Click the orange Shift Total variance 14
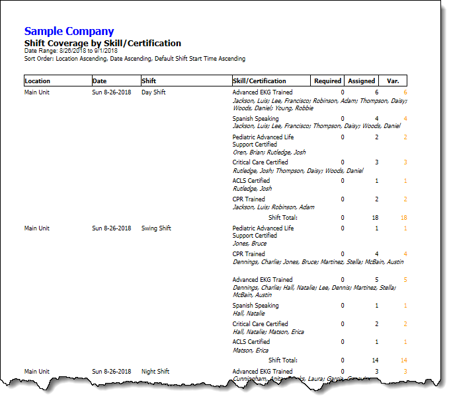Screen dimensions: 451x406 tap(403, 360)
